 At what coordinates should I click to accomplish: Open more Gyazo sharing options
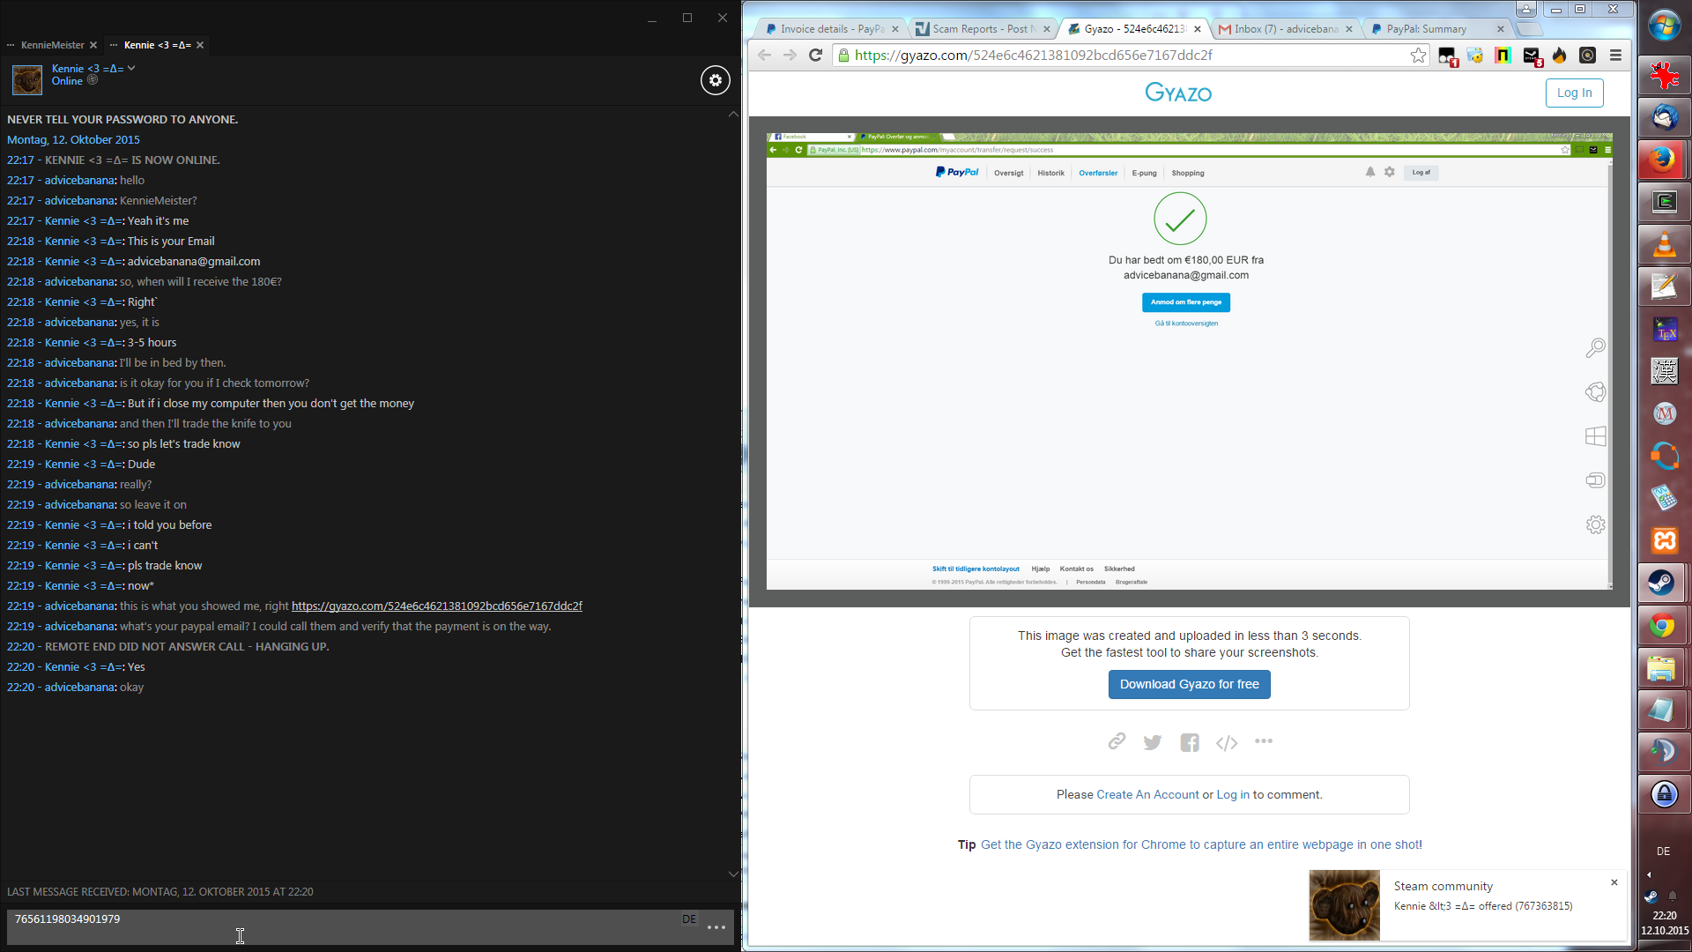tap(1263, 741)
